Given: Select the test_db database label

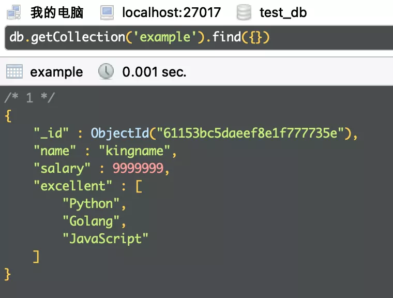Looking at the screenshot, I should coord(283,12).
